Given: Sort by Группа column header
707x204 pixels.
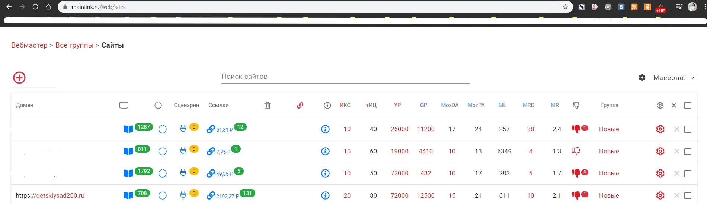Looking at the screenshot, I should point(610,105).
